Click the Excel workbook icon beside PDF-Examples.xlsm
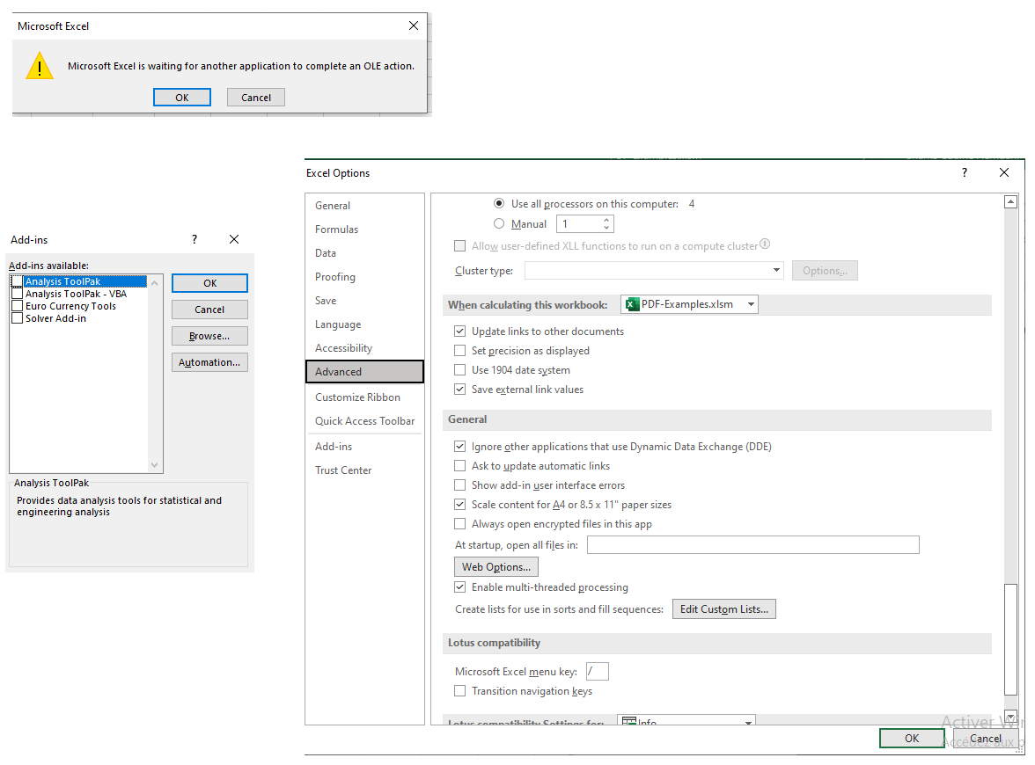This screenshot has width=1035, height=765. pos(631,303)
